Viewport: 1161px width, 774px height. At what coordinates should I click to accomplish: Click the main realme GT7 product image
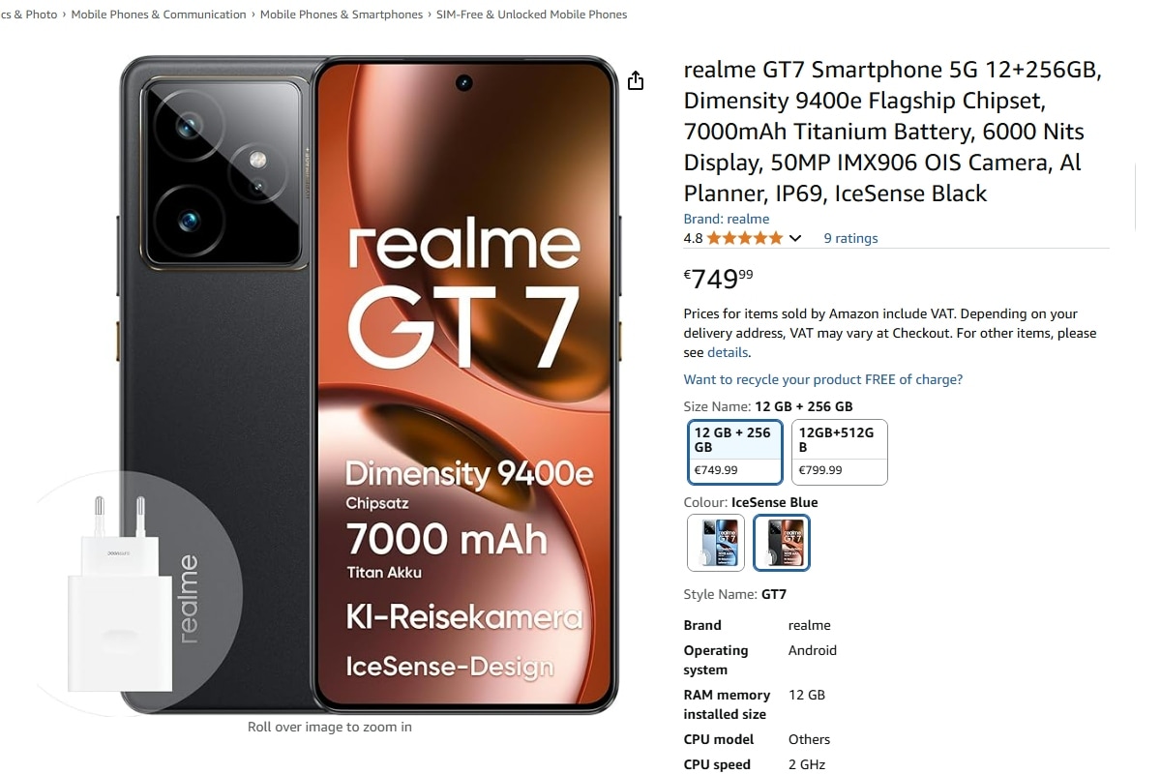pyautogui.click(x=369, y=385)
